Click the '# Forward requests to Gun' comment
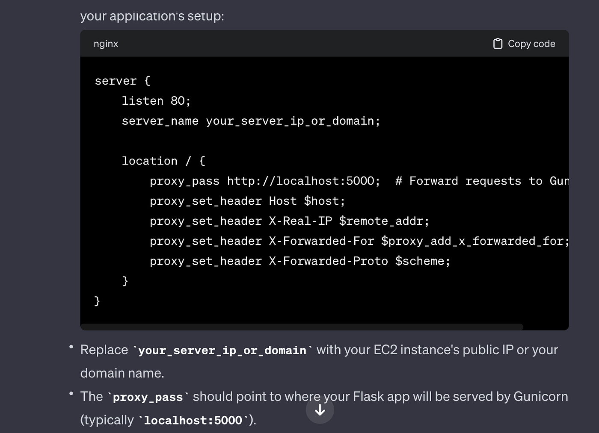Viewport: 599px width, 433px height. [x=482, y=181]
